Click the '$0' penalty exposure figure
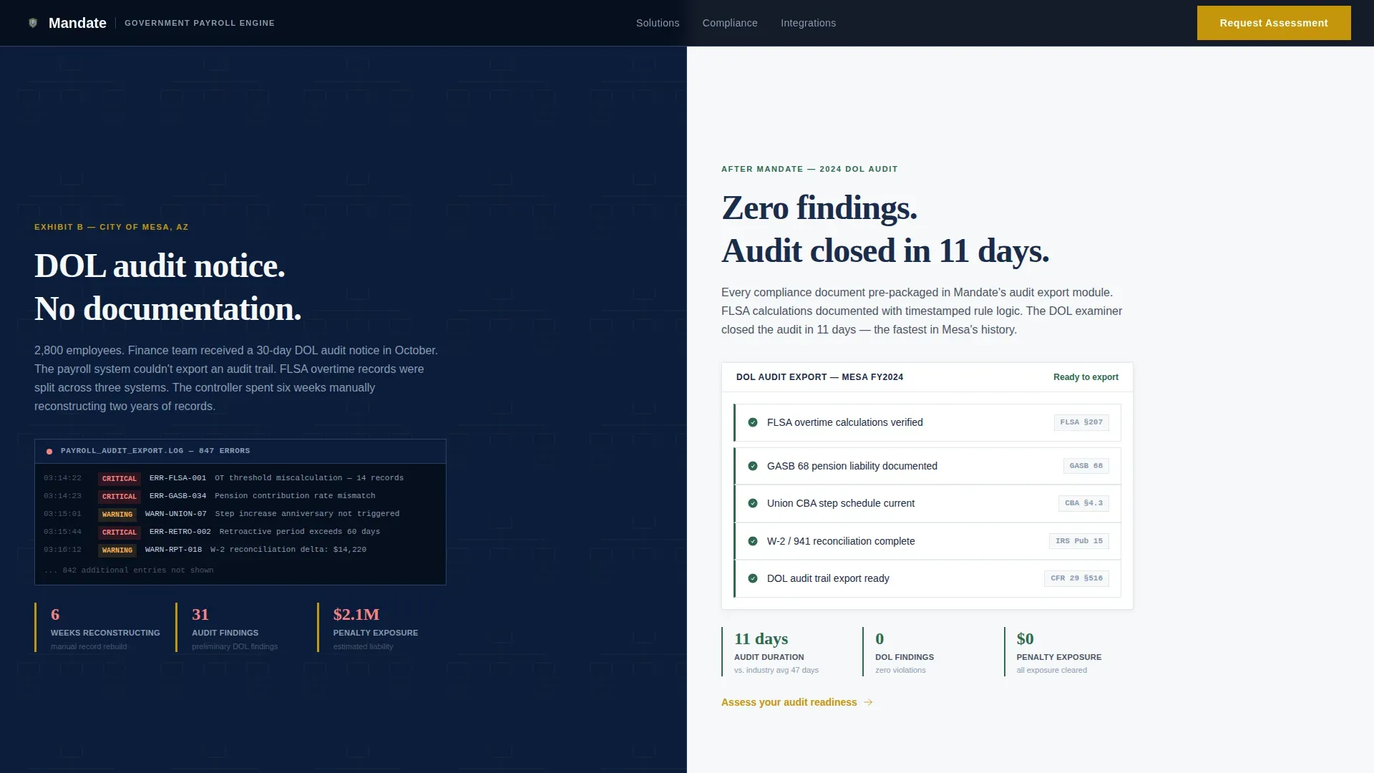Screen dimensions: 1374x773 coord(1025,638)
